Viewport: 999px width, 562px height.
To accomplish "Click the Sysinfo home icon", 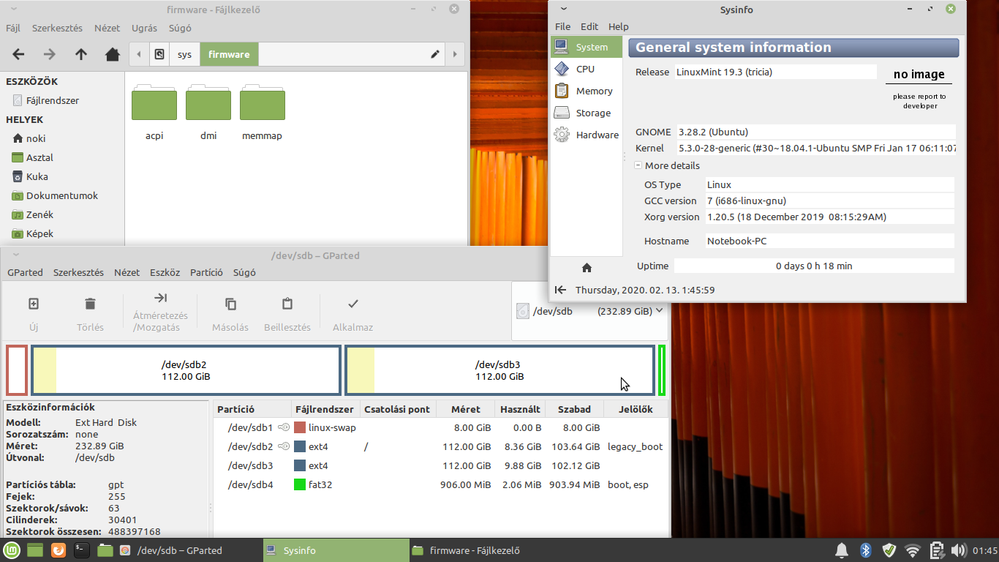I will (587, 267).
